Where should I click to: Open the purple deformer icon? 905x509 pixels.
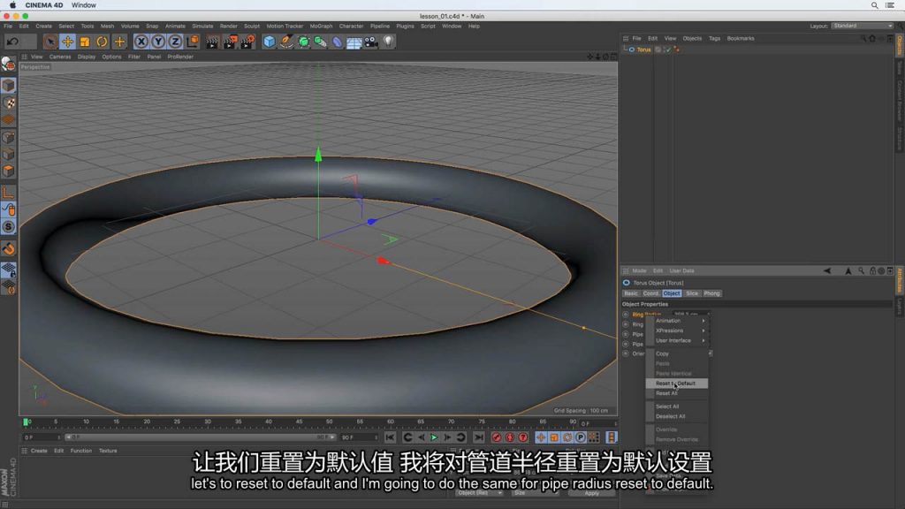coord(337,42)
